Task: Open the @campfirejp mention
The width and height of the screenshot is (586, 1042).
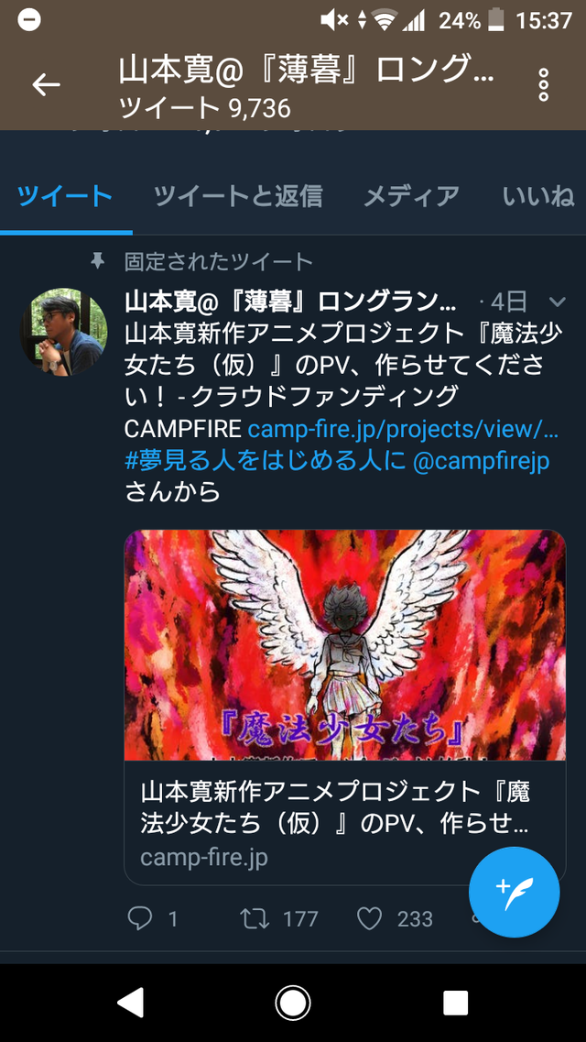Action: [x=481, y=461]
